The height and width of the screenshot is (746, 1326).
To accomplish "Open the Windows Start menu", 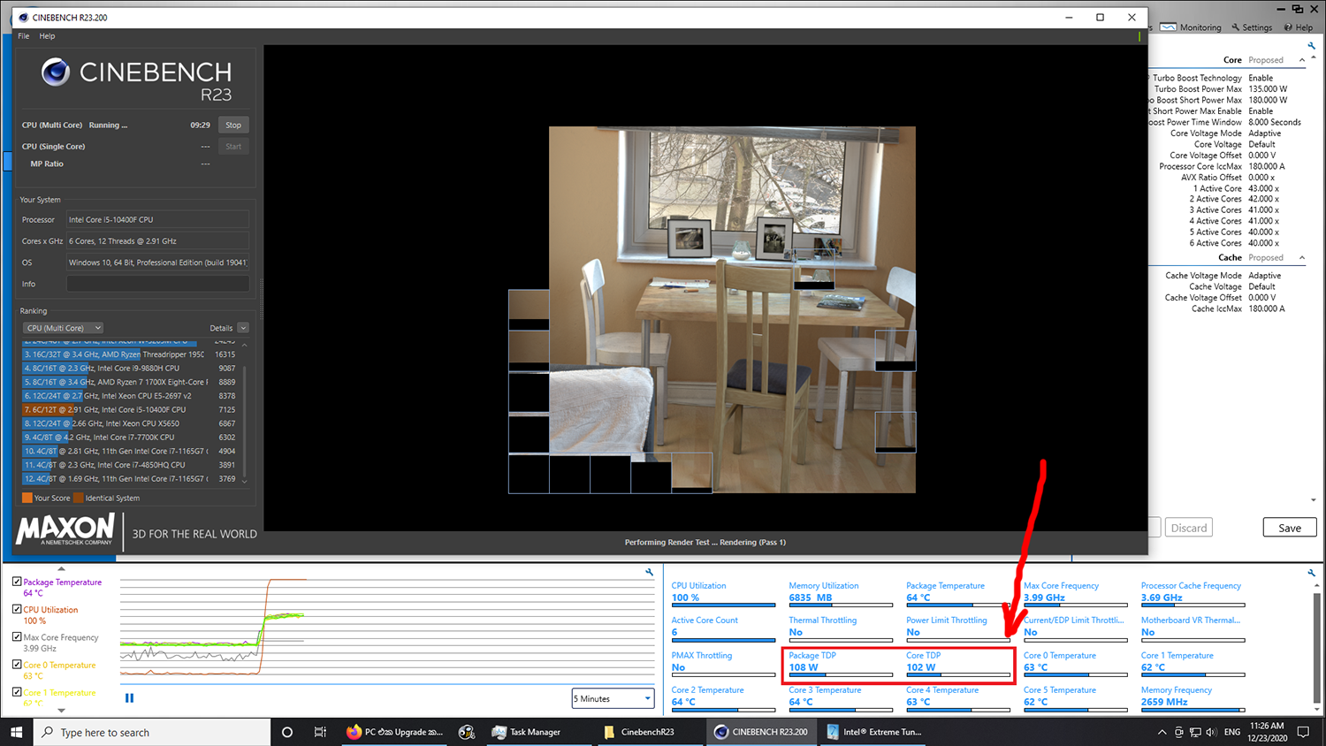I will coord(16,732).
